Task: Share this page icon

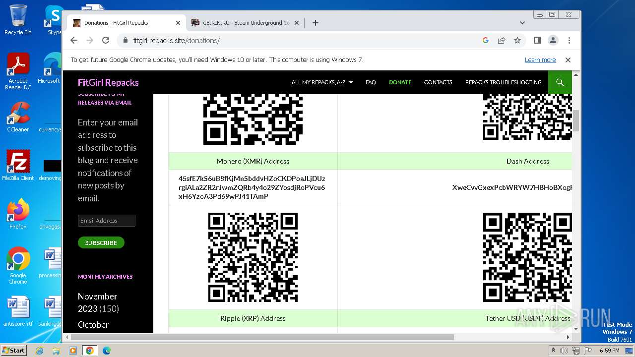Action: point(502,40)
